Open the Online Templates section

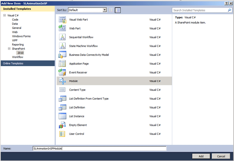click(27, 63)
